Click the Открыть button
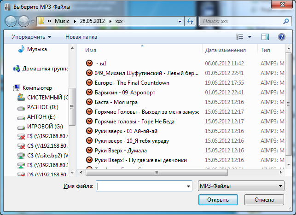This screenshot has width=296, height=215. tap(218, 200)
